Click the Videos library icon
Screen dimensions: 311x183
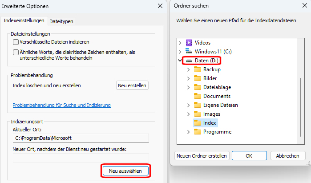pos(189,43)
